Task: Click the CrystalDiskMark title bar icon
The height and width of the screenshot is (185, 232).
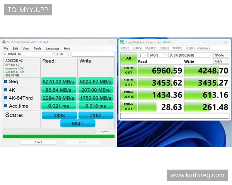Action: click(x=121, y=42)
